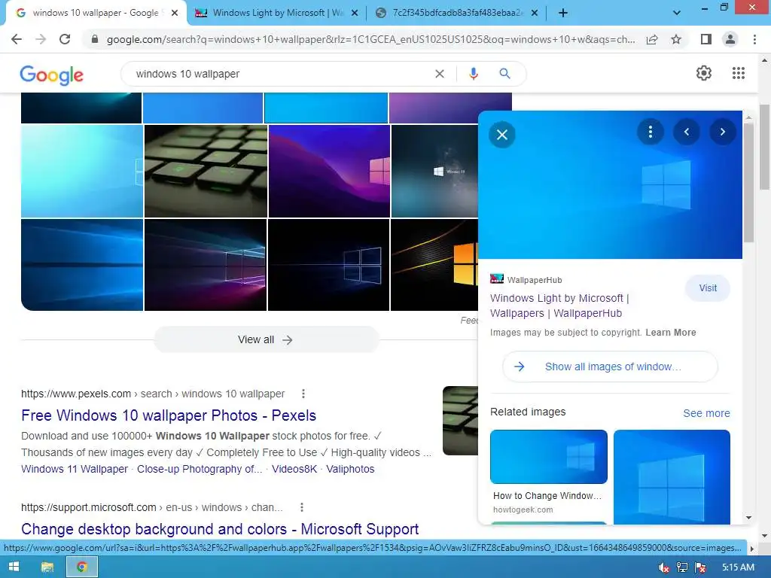
Task: Share this page icon in address bar
Action: tap(652, 39)
